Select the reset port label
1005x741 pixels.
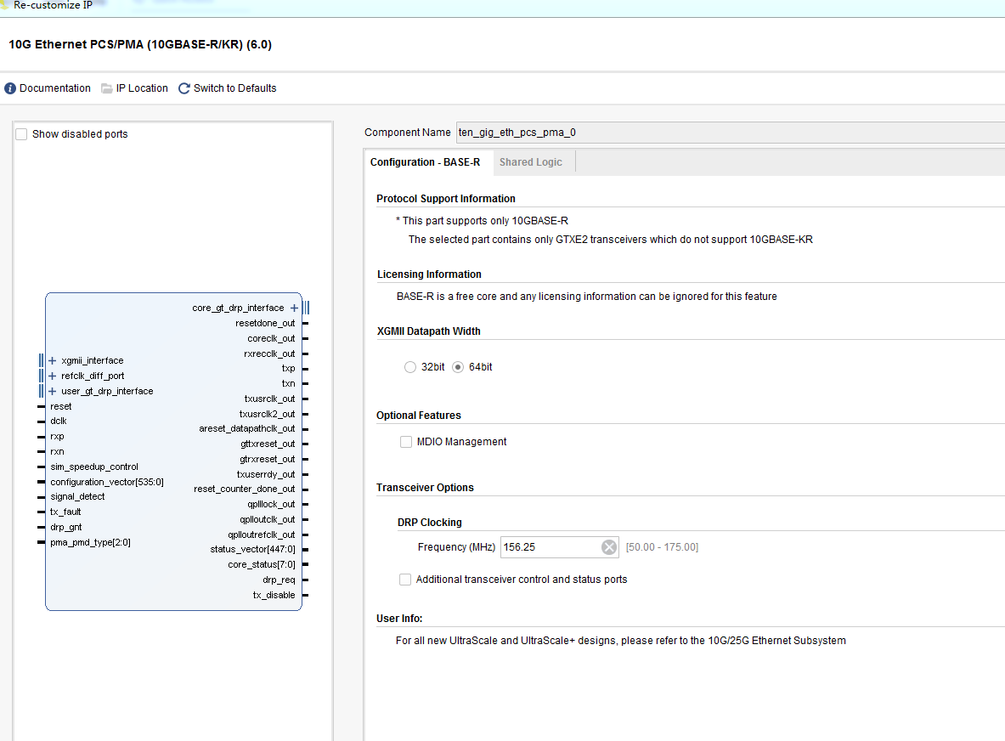61,406
